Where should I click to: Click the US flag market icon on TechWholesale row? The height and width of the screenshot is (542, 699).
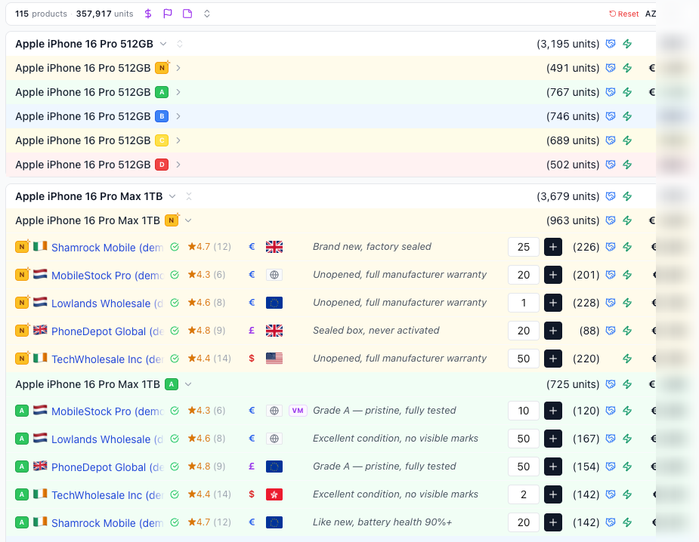[x=274, y=359]
